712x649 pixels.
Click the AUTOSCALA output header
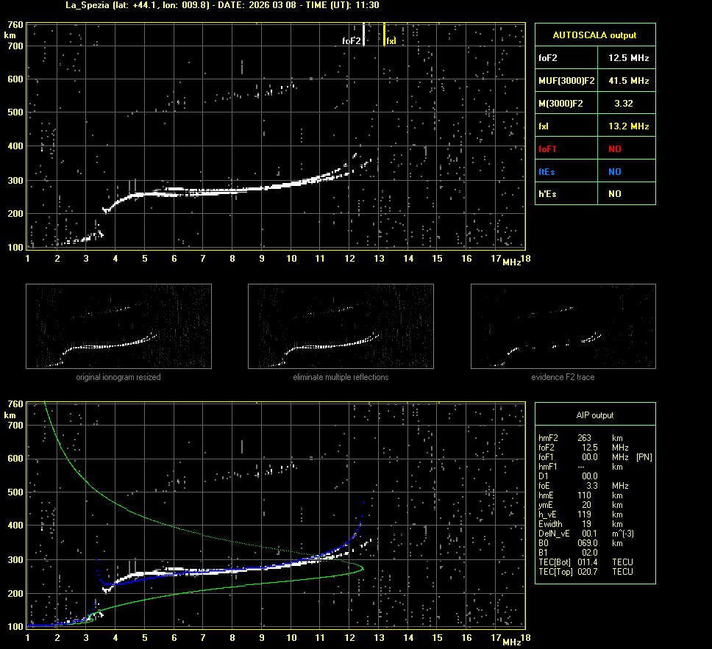(594, 35)
